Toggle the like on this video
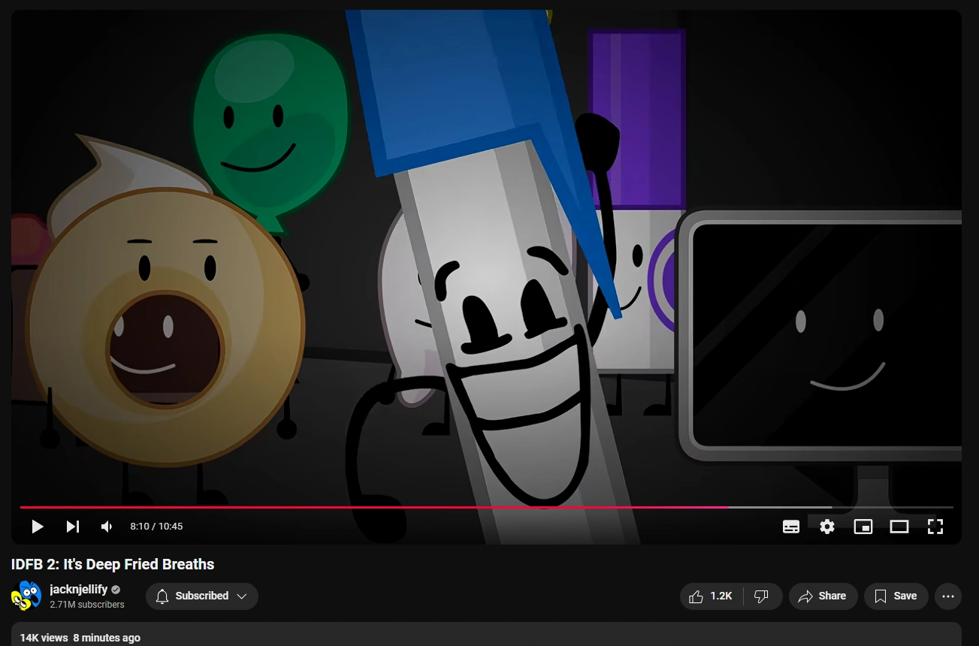The width and height of the screenshot is (979, 646). tap(705, 596)
